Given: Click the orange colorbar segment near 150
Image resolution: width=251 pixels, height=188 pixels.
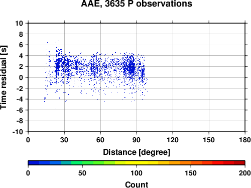Looking at the screenshot, I should coord(185,163).
